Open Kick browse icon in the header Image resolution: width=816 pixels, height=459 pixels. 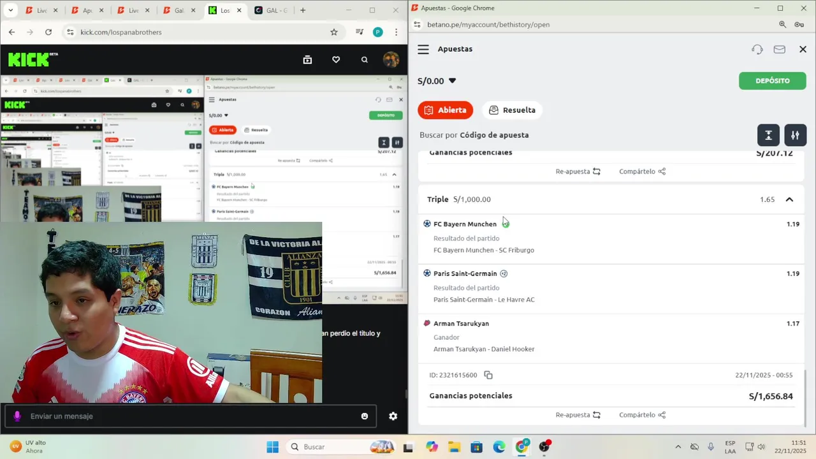tap(307, 59)
